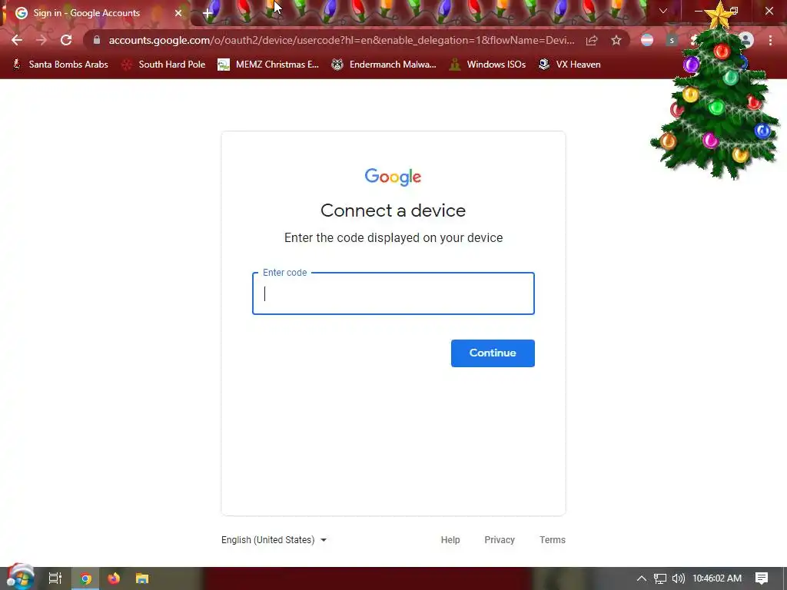Show hidden system tray icons
The height and width of the screenshot is (590, 787).
click(642, 578)
